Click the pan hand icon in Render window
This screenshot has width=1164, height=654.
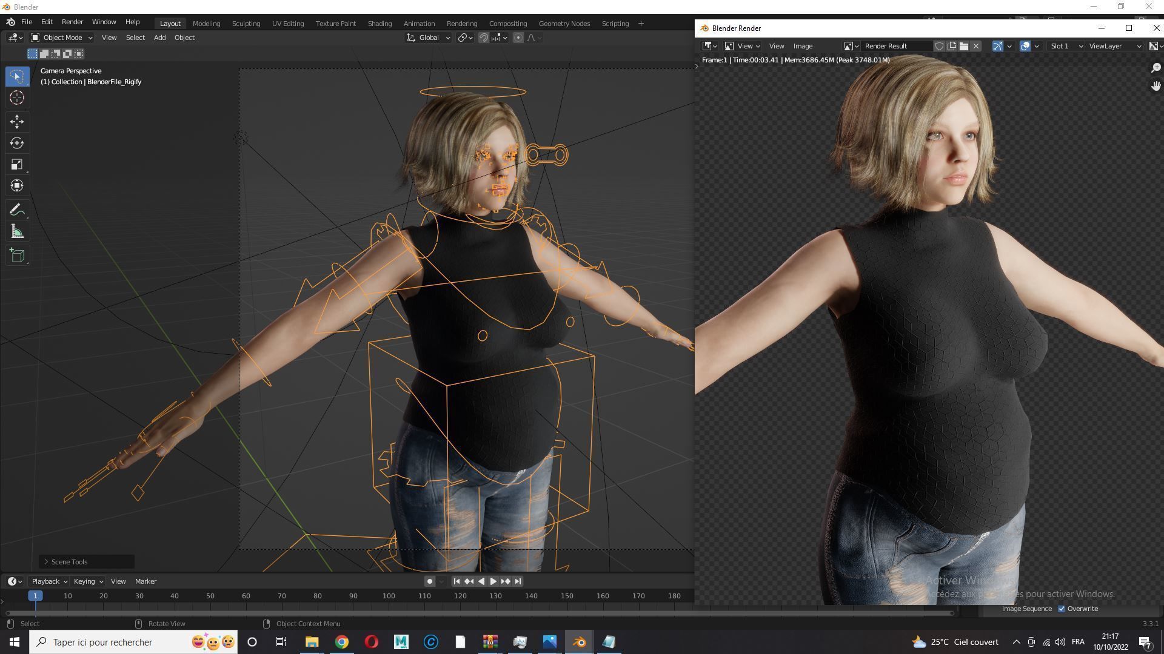[1156, 86]
